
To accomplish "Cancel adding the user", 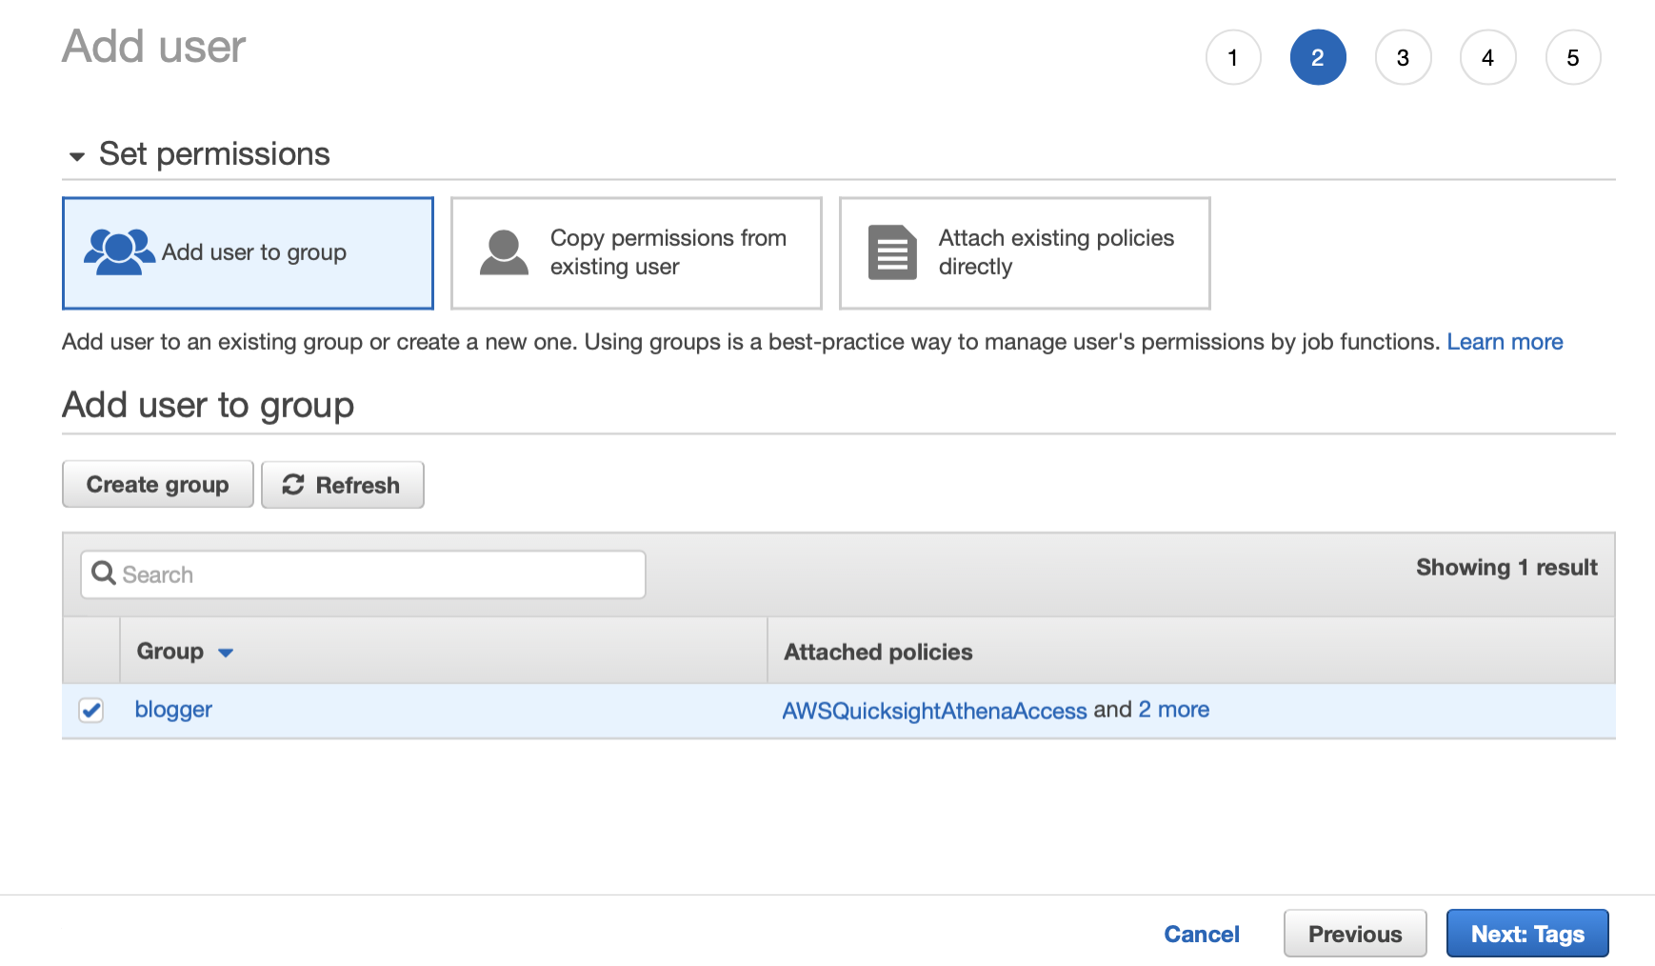I will tap(1202, 935).
